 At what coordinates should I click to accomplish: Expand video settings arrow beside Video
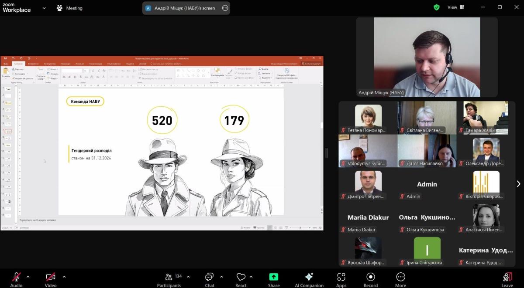pos(64,277)
